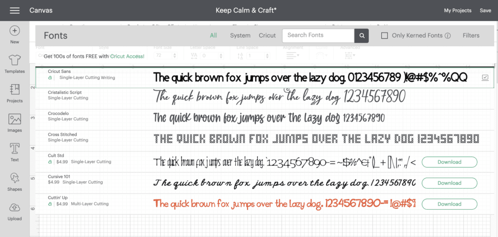Click the Cursive 101 font name
This screenshot has height=237, width=498.
59,176
